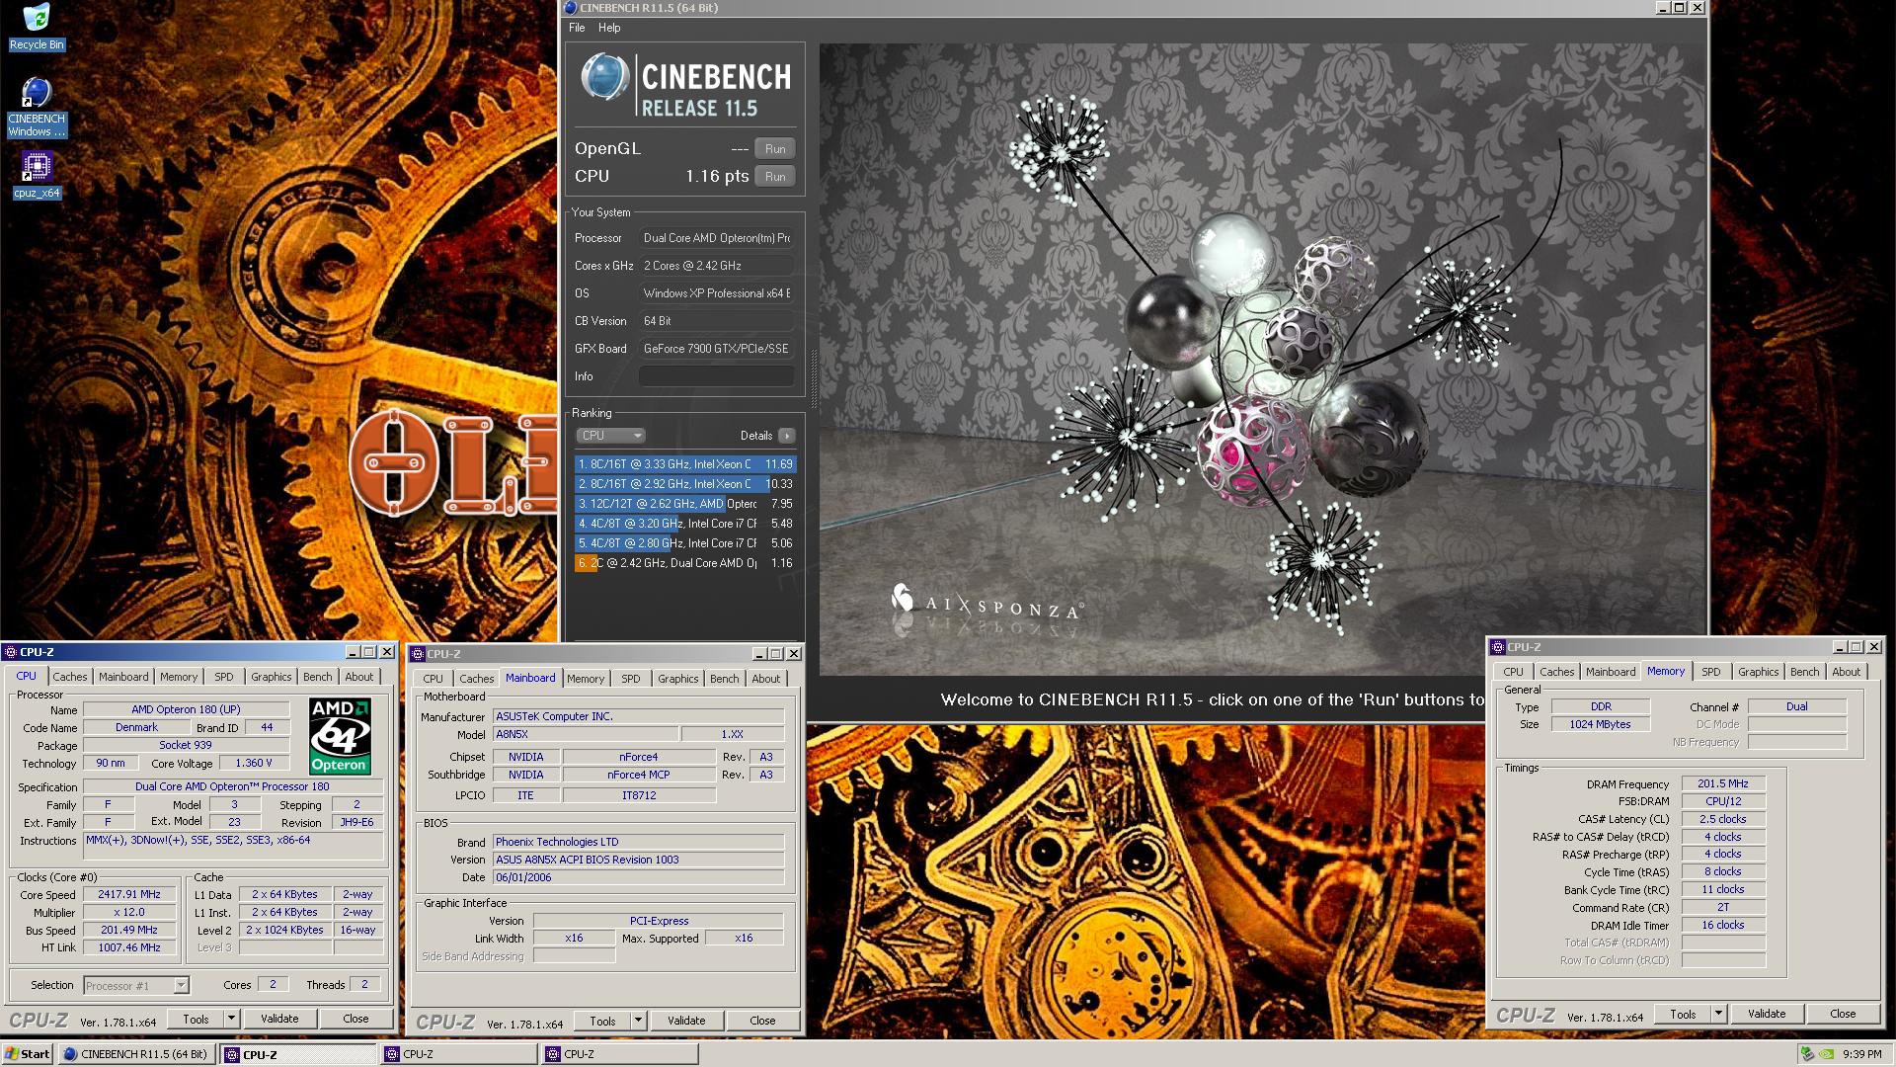The image size is (1896, 1067).
Task: Select ranking row 2C @ 2.42 GHz
Action: pos(685,563)
